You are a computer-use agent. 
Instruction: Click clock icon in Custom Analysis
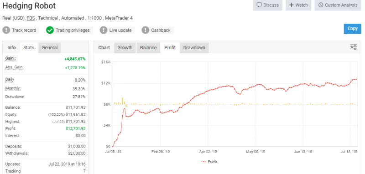[321, 5]
